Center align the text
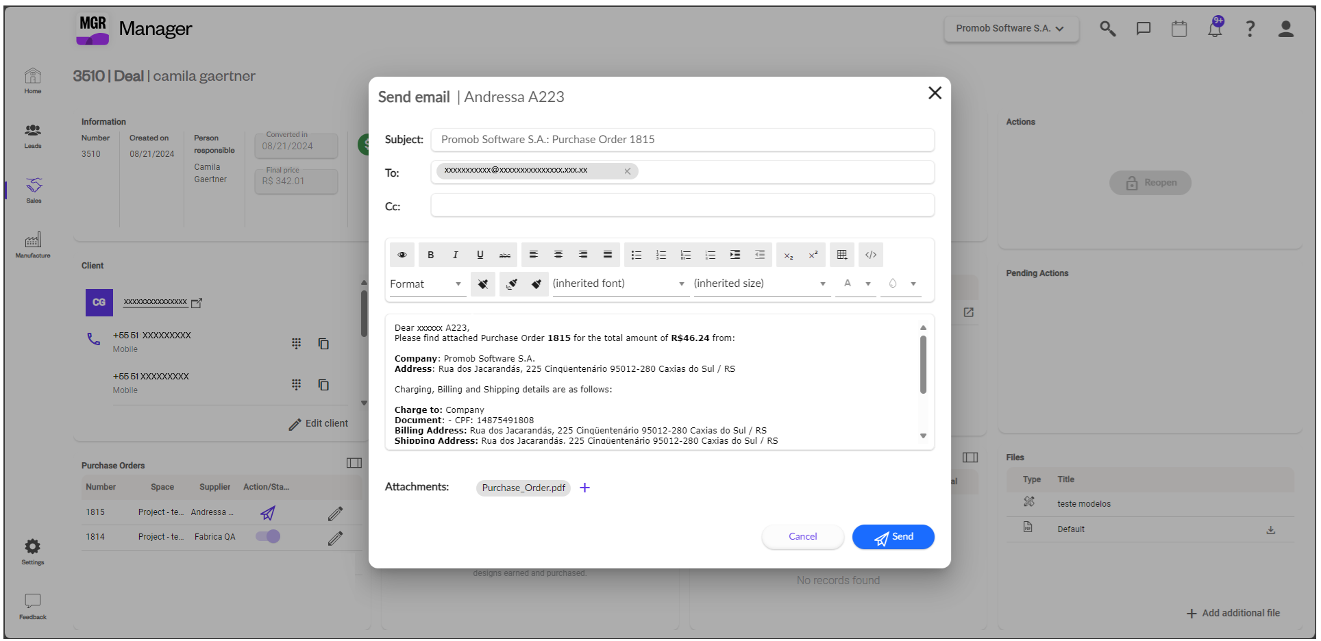 point(558,255)
